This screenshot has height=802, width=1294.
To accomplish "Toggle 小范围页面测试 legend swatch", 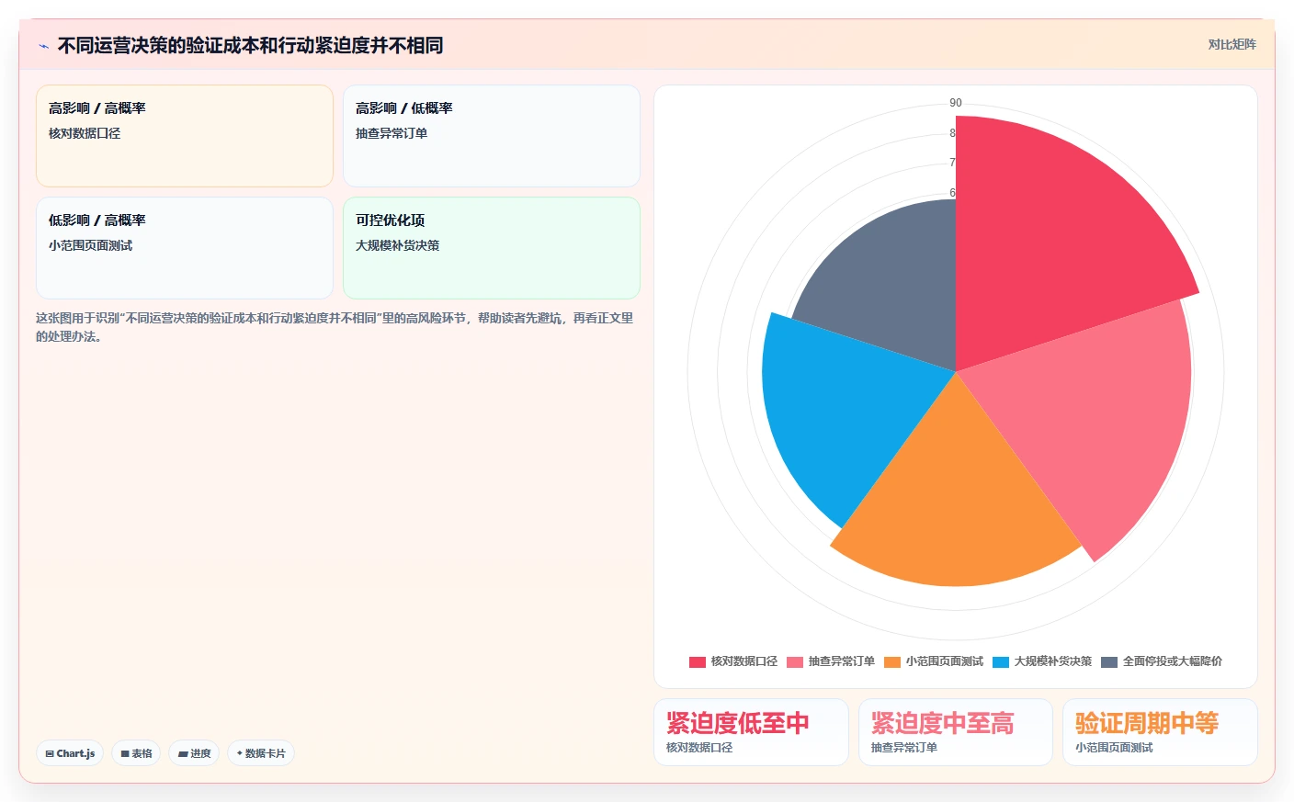I will tap(892, 661).
